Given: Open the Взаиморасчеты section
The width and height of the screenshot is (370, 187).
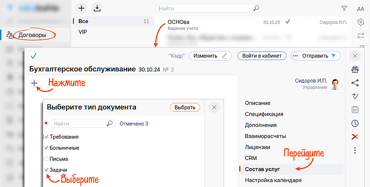Looking at the screenshot, I should 266,136.
